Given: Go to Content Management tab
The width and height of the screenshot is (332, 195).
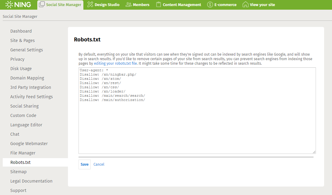Looking at the screenshot, I should (179, 5).
